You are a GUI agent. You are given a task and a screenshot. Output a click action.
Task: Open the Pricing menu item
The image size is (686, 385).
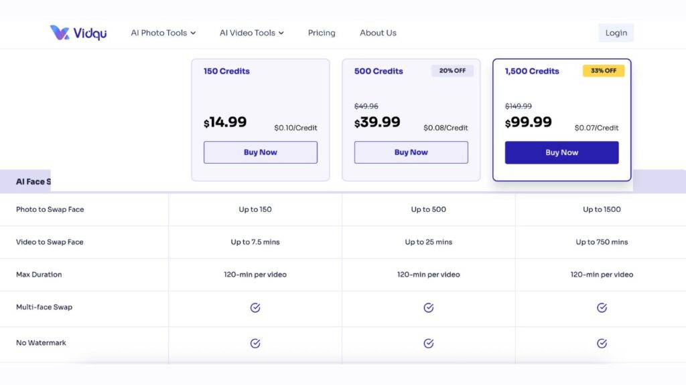tap(322, 33)
